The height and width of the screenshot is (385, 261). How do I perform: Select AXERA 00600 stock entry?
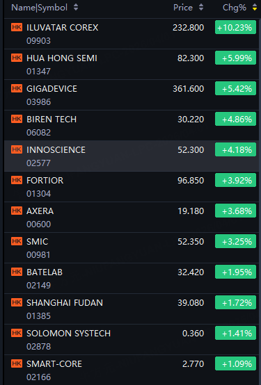(x=131, y=217)
